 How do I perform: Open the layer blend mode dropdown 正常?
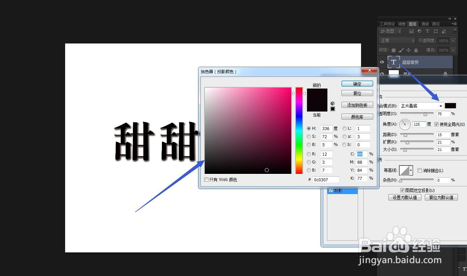click(397, 40)
